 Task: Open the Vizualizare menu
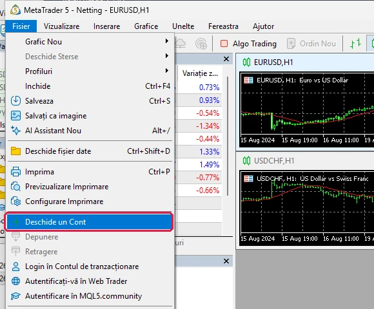point(61,26)
